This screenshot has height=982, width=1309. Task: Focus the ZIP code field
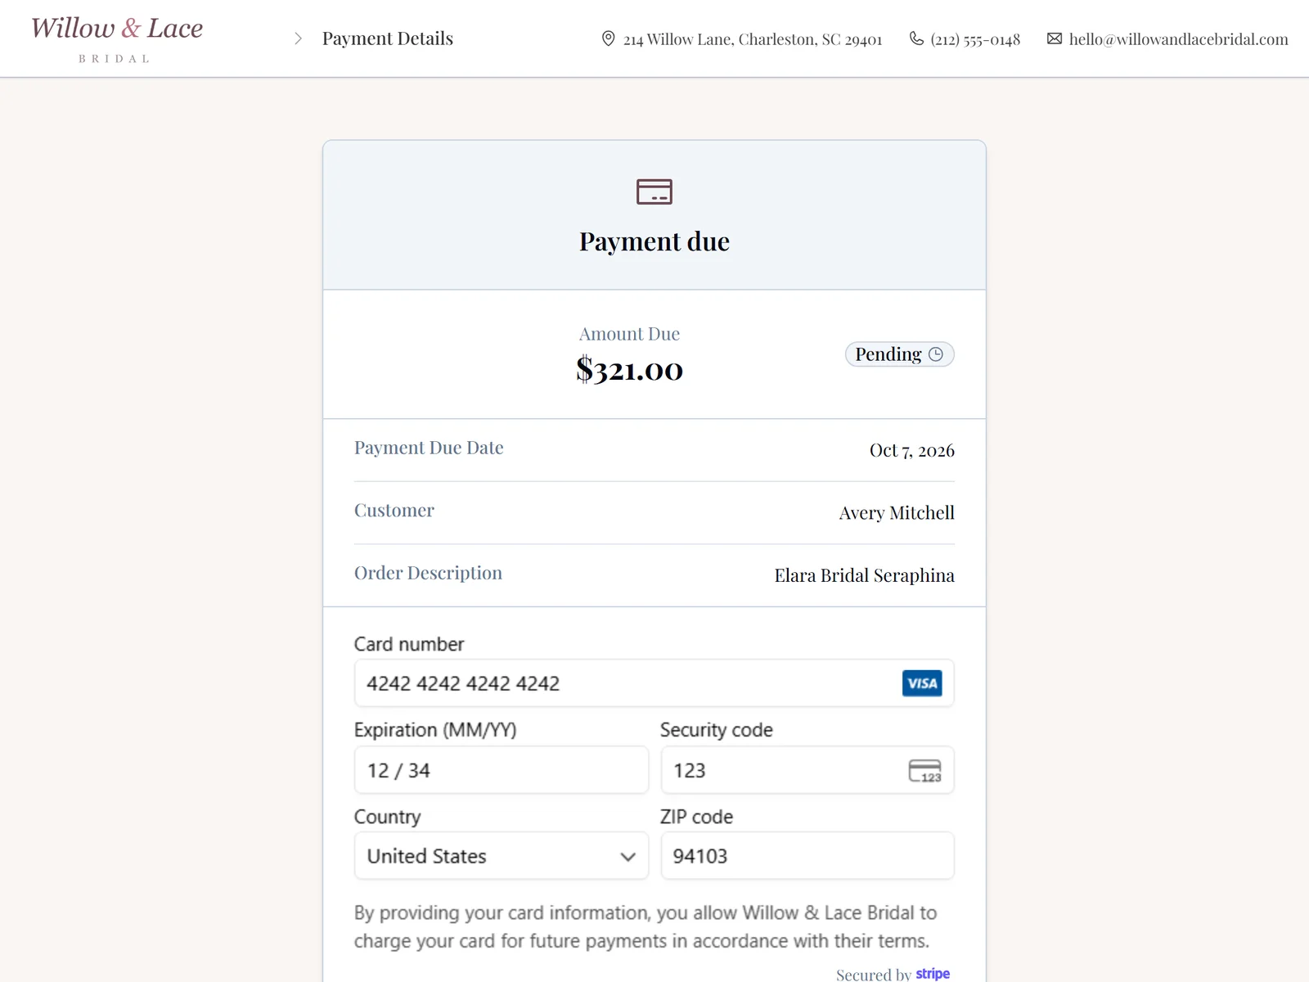tap(807, 856)
